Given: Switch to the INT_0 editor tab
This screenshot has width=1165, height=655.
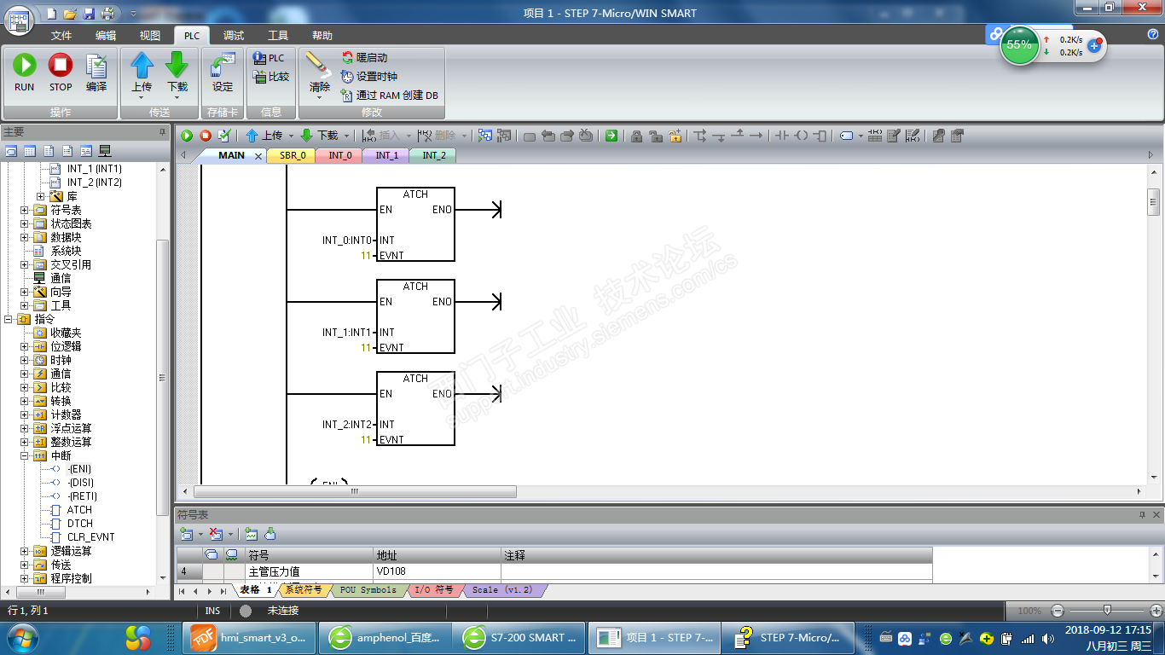Looking at the screenshot, I should click(340, 156).
